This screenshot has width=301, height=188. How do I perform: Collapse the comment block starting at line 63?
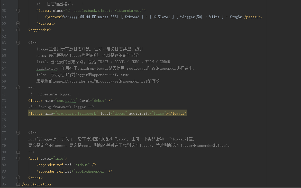pyautogui.click(x=18, y=43)
